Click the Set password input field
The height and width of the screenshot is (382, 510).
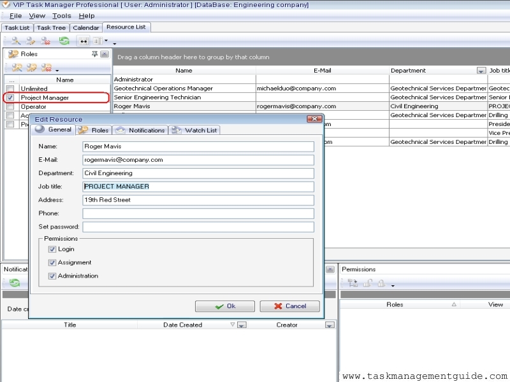198,227
